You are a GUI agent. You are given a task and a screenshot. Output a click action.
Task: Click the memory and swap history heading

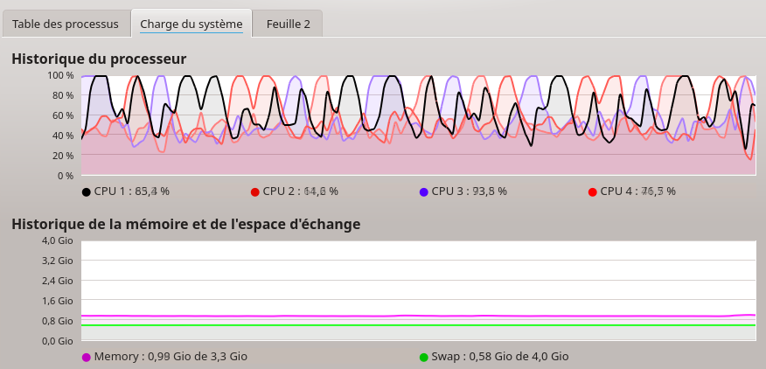(x=185, y=224)
